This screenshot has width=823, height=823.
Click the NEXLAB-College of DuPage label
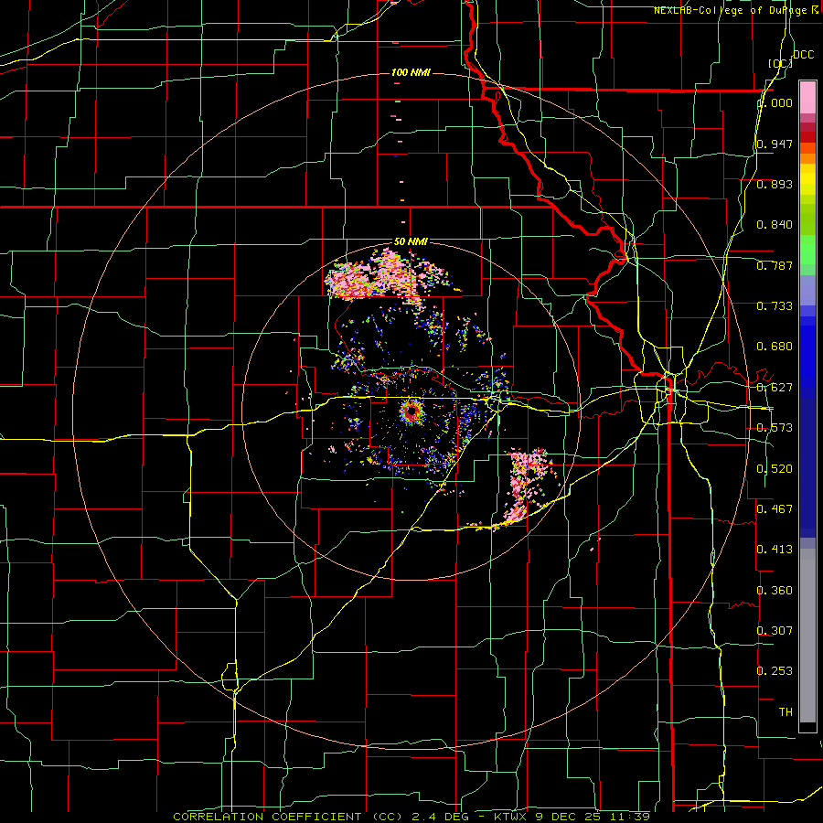[731, 10]
